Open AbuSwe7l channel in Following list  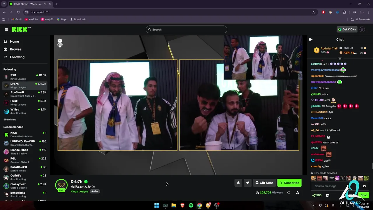[x=25, y=94]
